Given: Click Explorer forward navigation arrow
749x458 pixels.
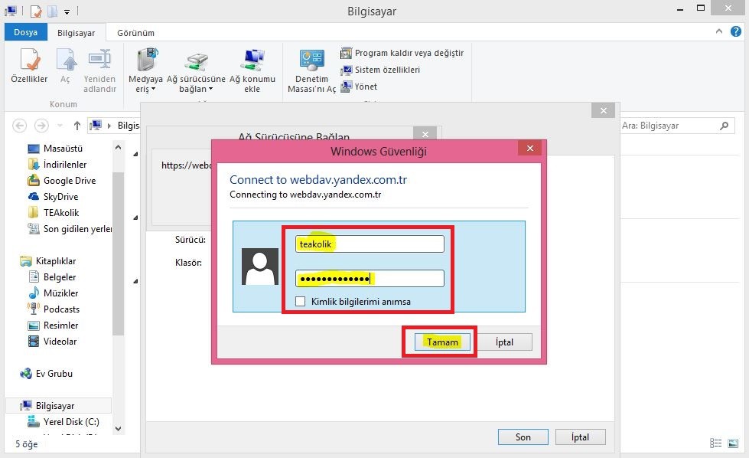Looking at the screenshot, I should (41, 126).
